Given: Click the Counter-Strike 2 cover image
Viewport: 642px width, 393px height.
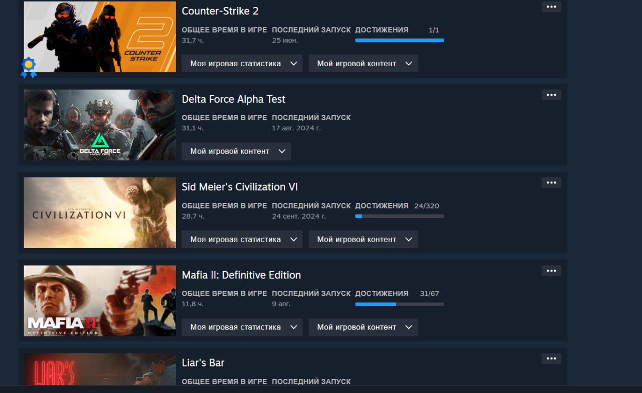Looking at the screenshot, I should coord(100,37).
